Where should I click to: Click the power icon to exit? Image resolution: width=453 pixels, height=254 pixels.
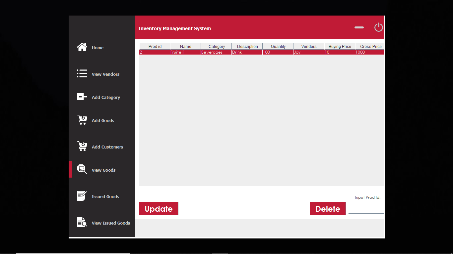coord(379,27)
